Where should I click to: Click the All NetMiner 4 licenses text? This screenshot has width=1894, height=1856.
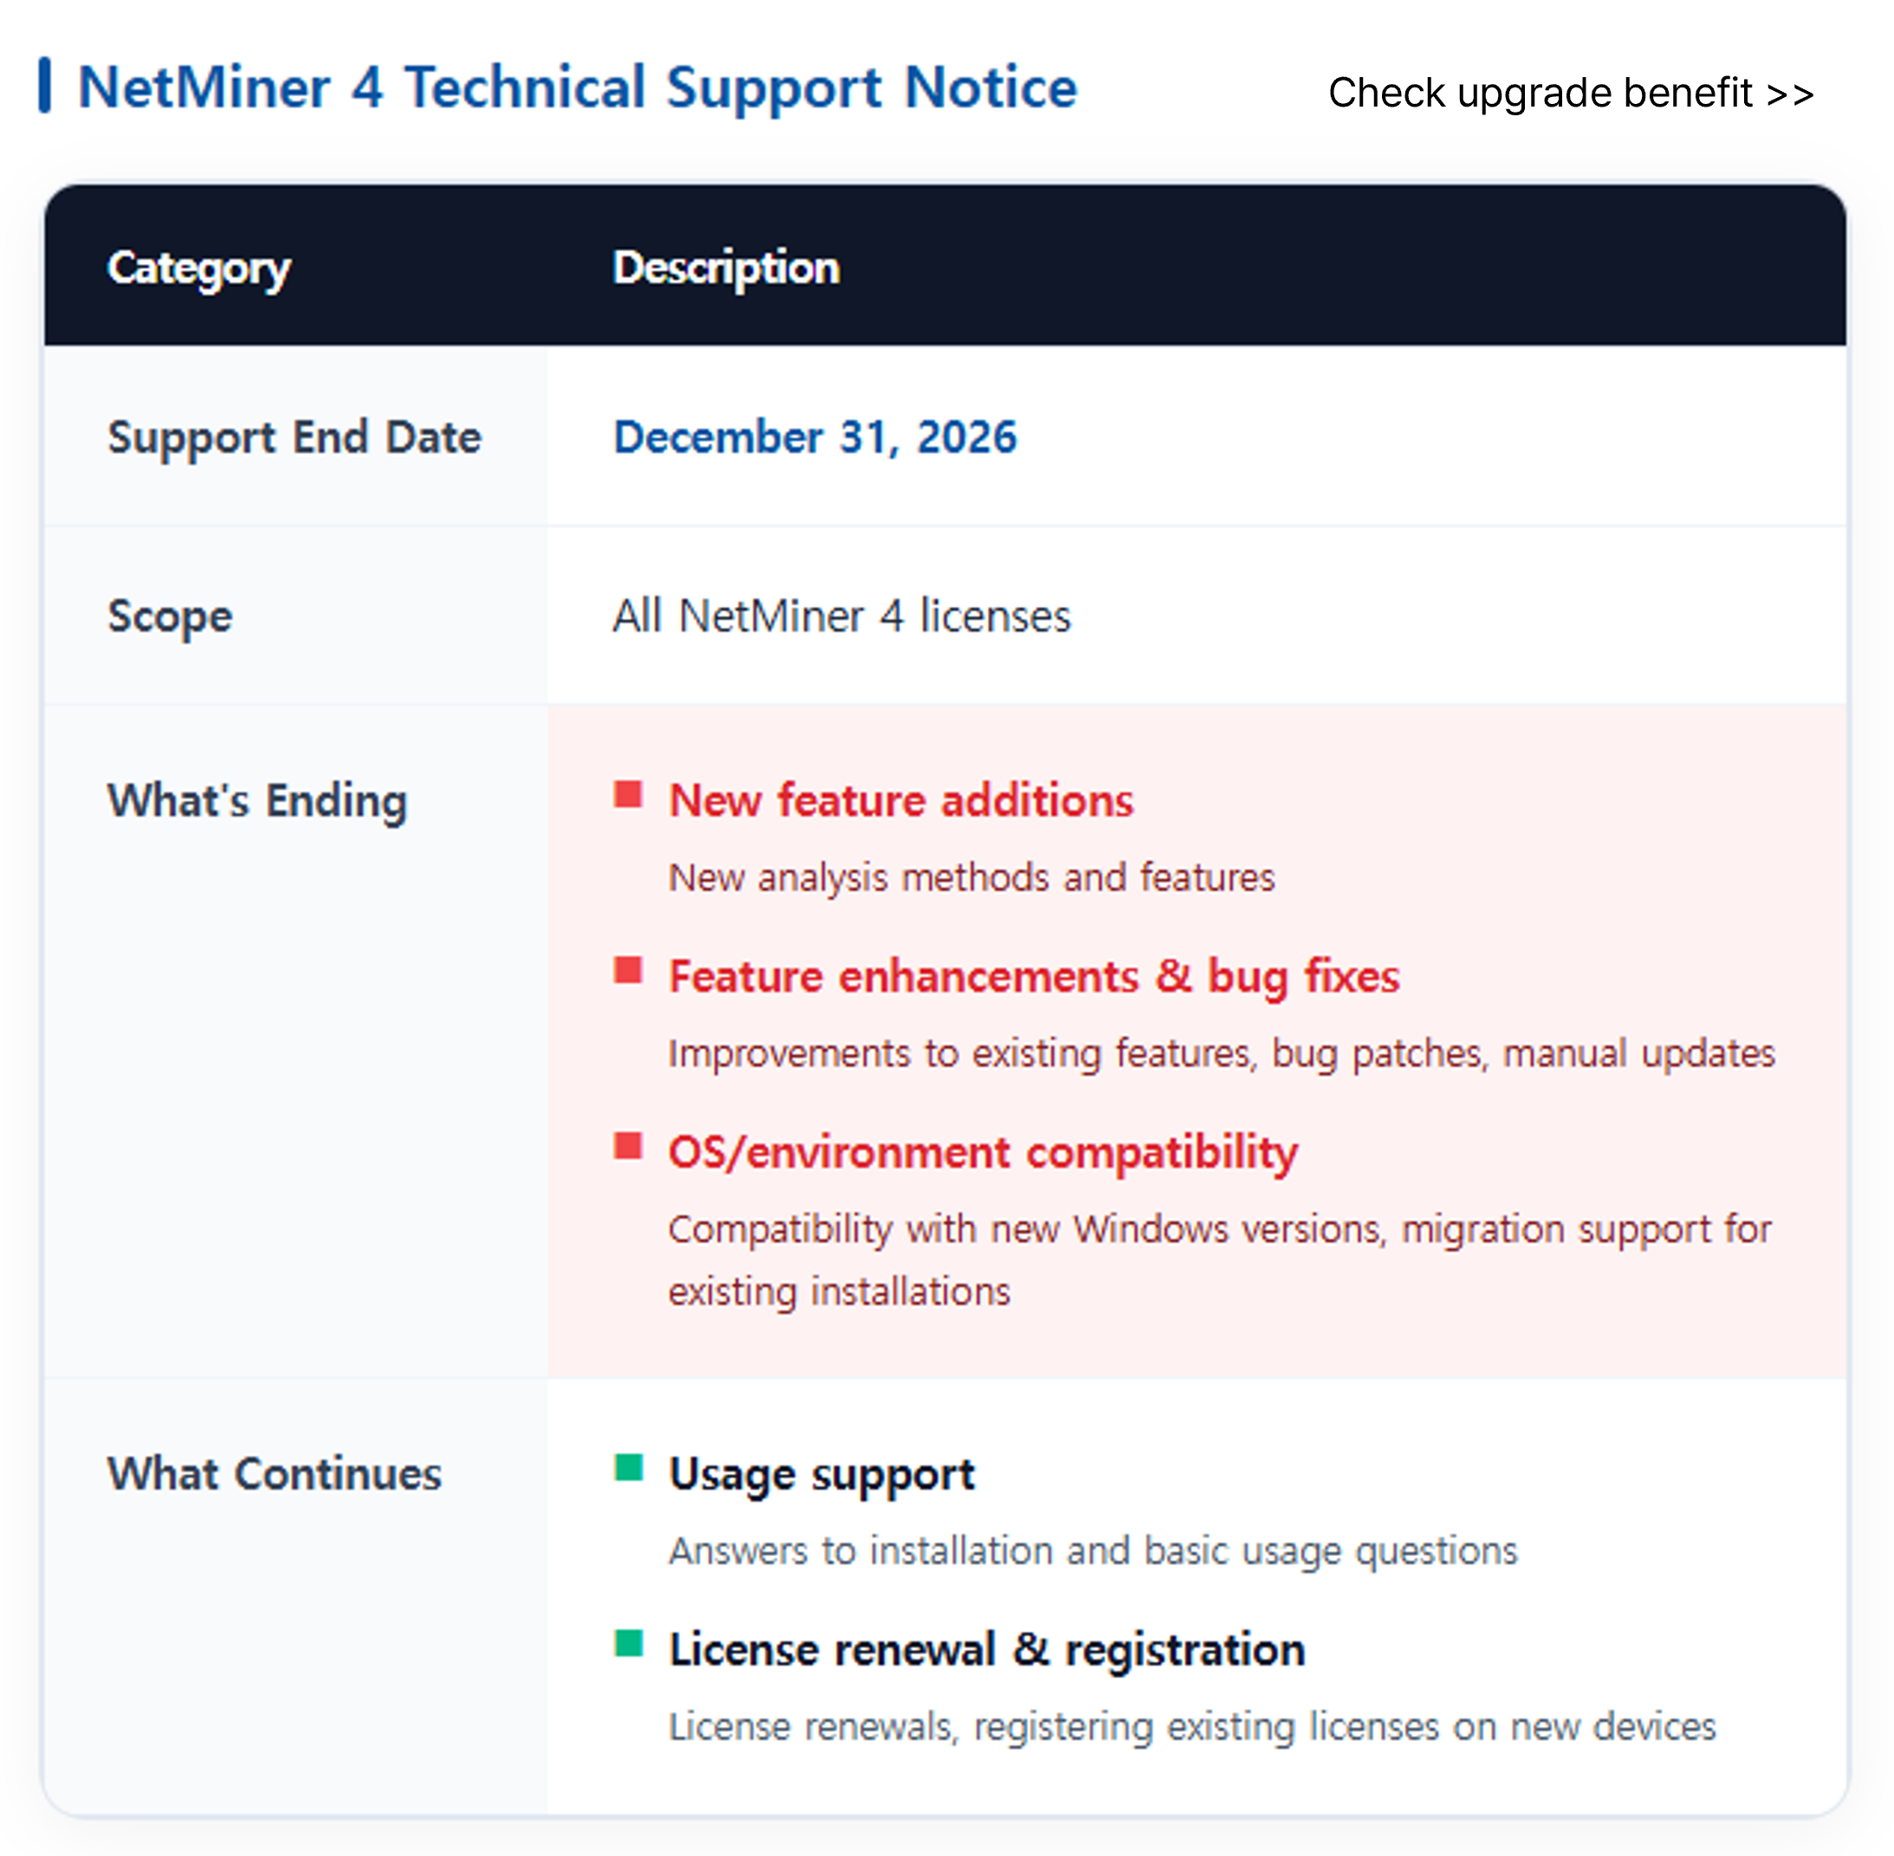coord(842,616)
